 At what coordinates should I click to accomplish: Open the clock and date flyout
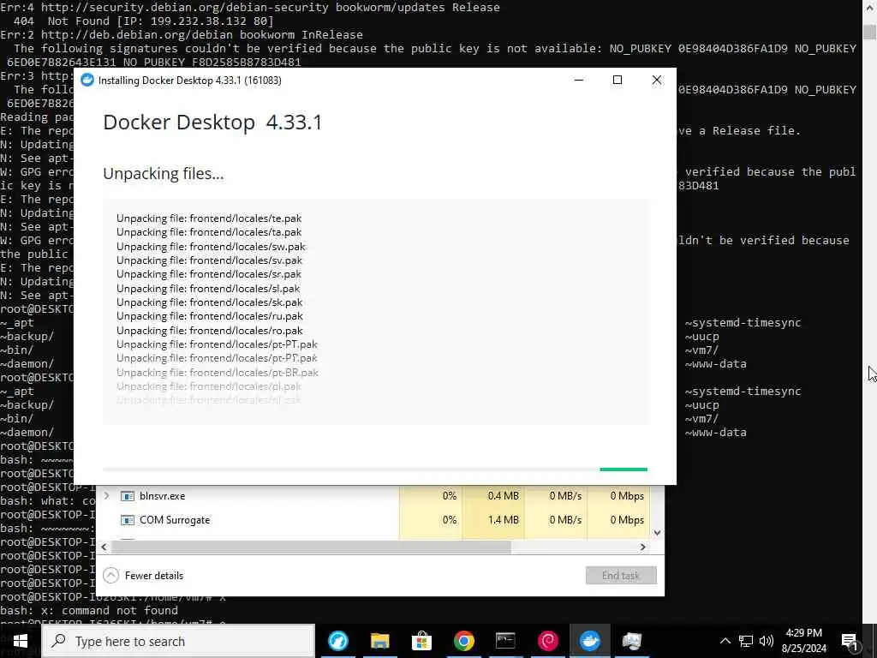pyautogui.click(x=803, y=641)
